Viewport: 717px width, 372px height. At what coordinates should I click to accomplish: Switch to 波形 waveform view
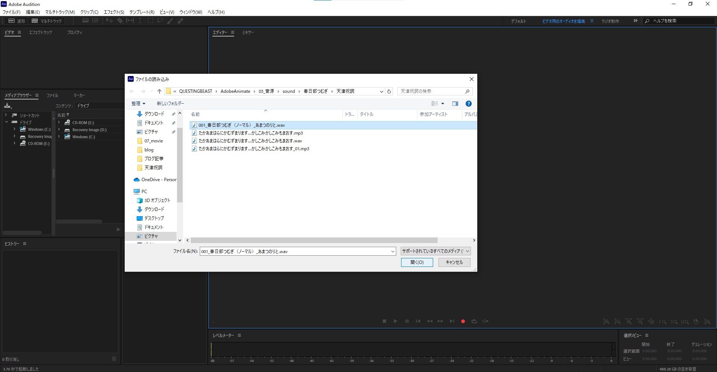point(17,21)
